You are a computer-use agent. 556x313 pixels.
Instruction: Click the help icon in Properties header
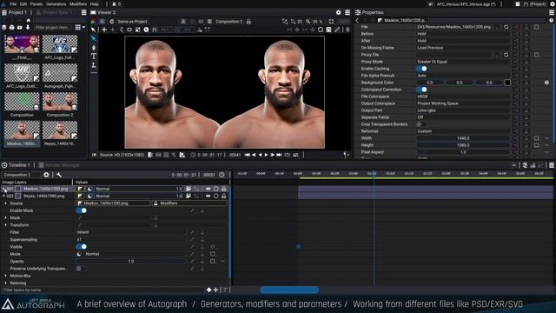tap(551, 20)
